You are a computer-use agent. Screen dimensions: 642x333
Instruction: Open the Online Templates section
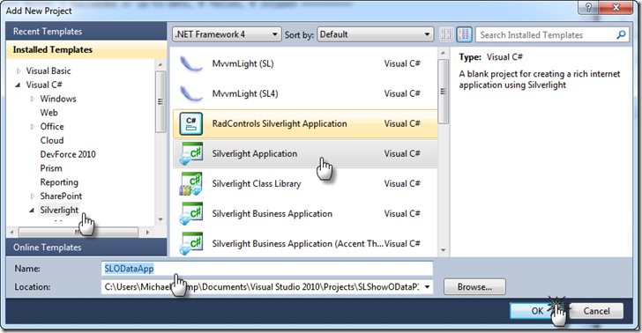point(86,248)
